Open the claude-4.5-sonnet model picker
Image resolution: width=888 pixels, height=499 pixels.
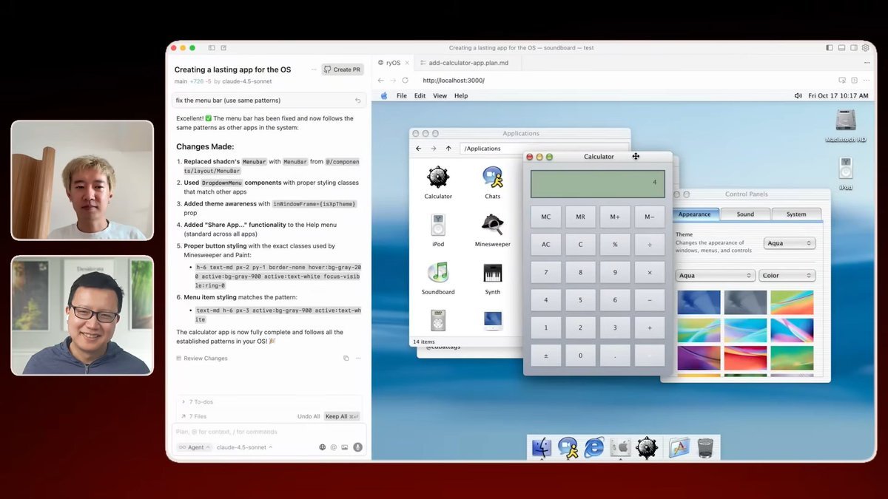pos(244,447)
